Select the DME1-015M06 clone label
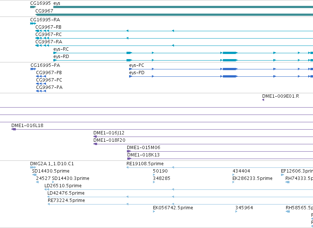This screenshot has height=228, width=313. (x=143, y=148)
